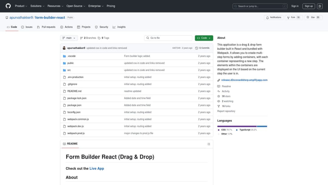
Task: Open package-lock.json file
Action: pyautogui.click(x=77, y=98)
